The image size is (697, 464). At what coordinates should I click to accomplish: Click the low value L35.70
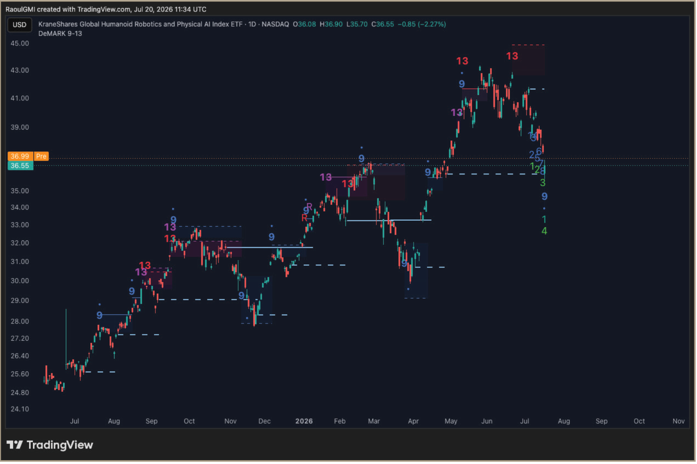357,24
